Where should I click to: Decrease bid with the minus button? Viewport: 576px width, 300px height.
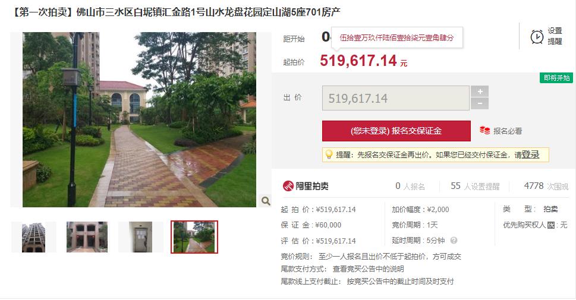(x=479, y=103)
